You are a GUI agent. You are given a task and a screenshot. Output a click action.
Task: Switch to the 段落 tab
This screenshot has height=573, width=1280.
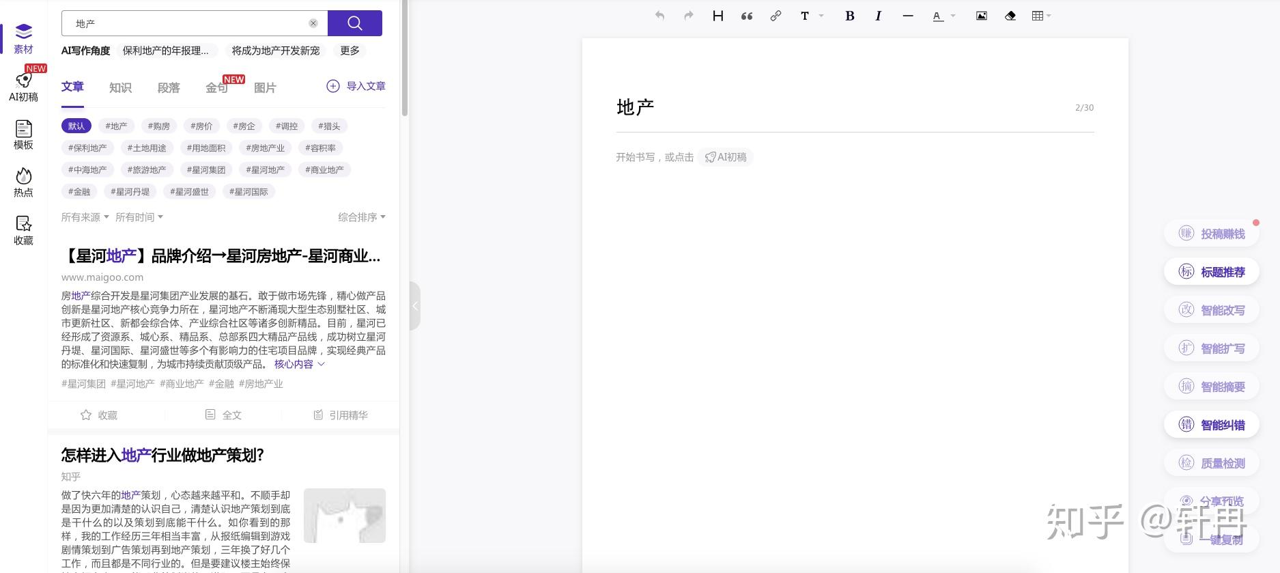[169, 87]
